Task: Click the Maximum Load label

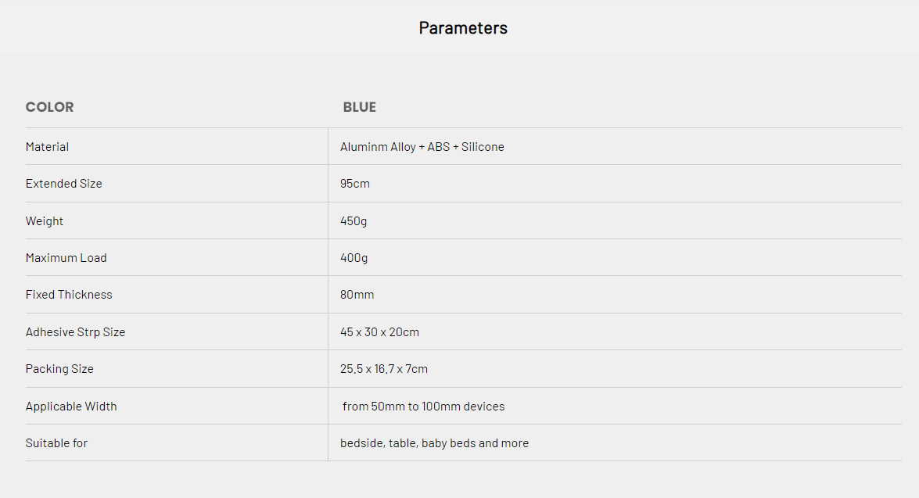Action: pos(66,258)
